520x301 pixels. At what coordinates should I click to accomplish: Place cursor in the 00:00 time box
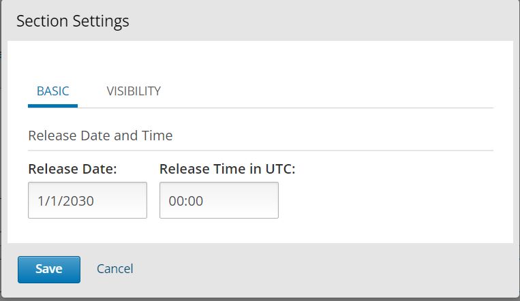coord(219,200)
